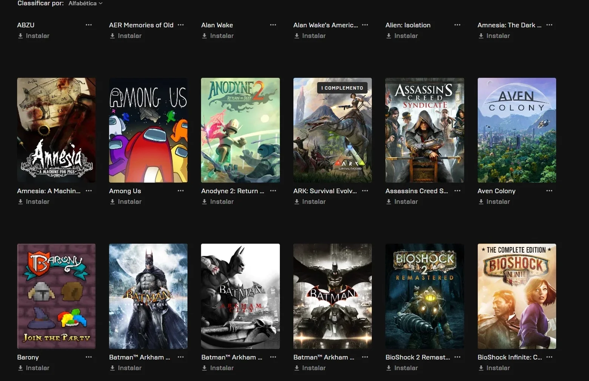Click the "AER Memories of Old" title
Viewport: 589px width, 381px height.
pyautogui.click(x=141, y=25)
